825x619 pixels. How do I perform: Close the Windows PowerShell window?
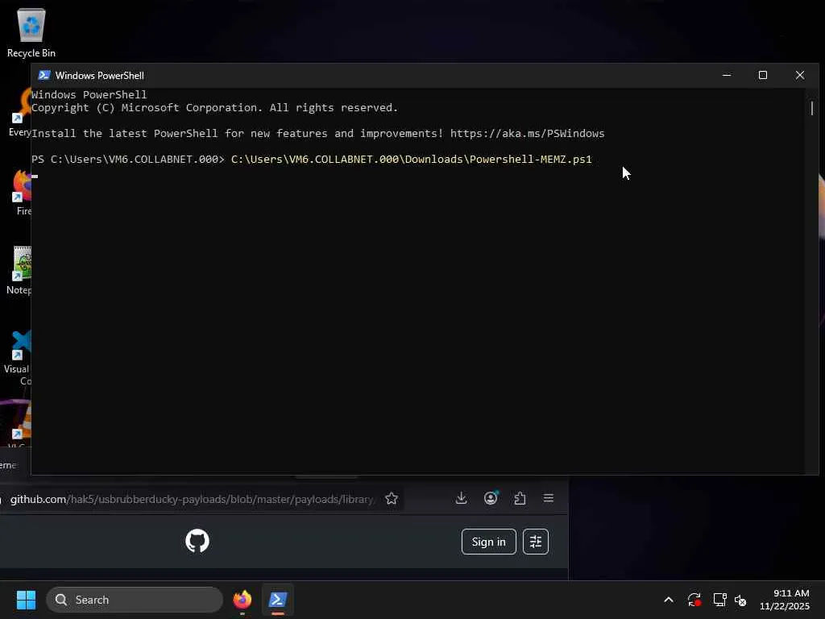tap(800, 75)
